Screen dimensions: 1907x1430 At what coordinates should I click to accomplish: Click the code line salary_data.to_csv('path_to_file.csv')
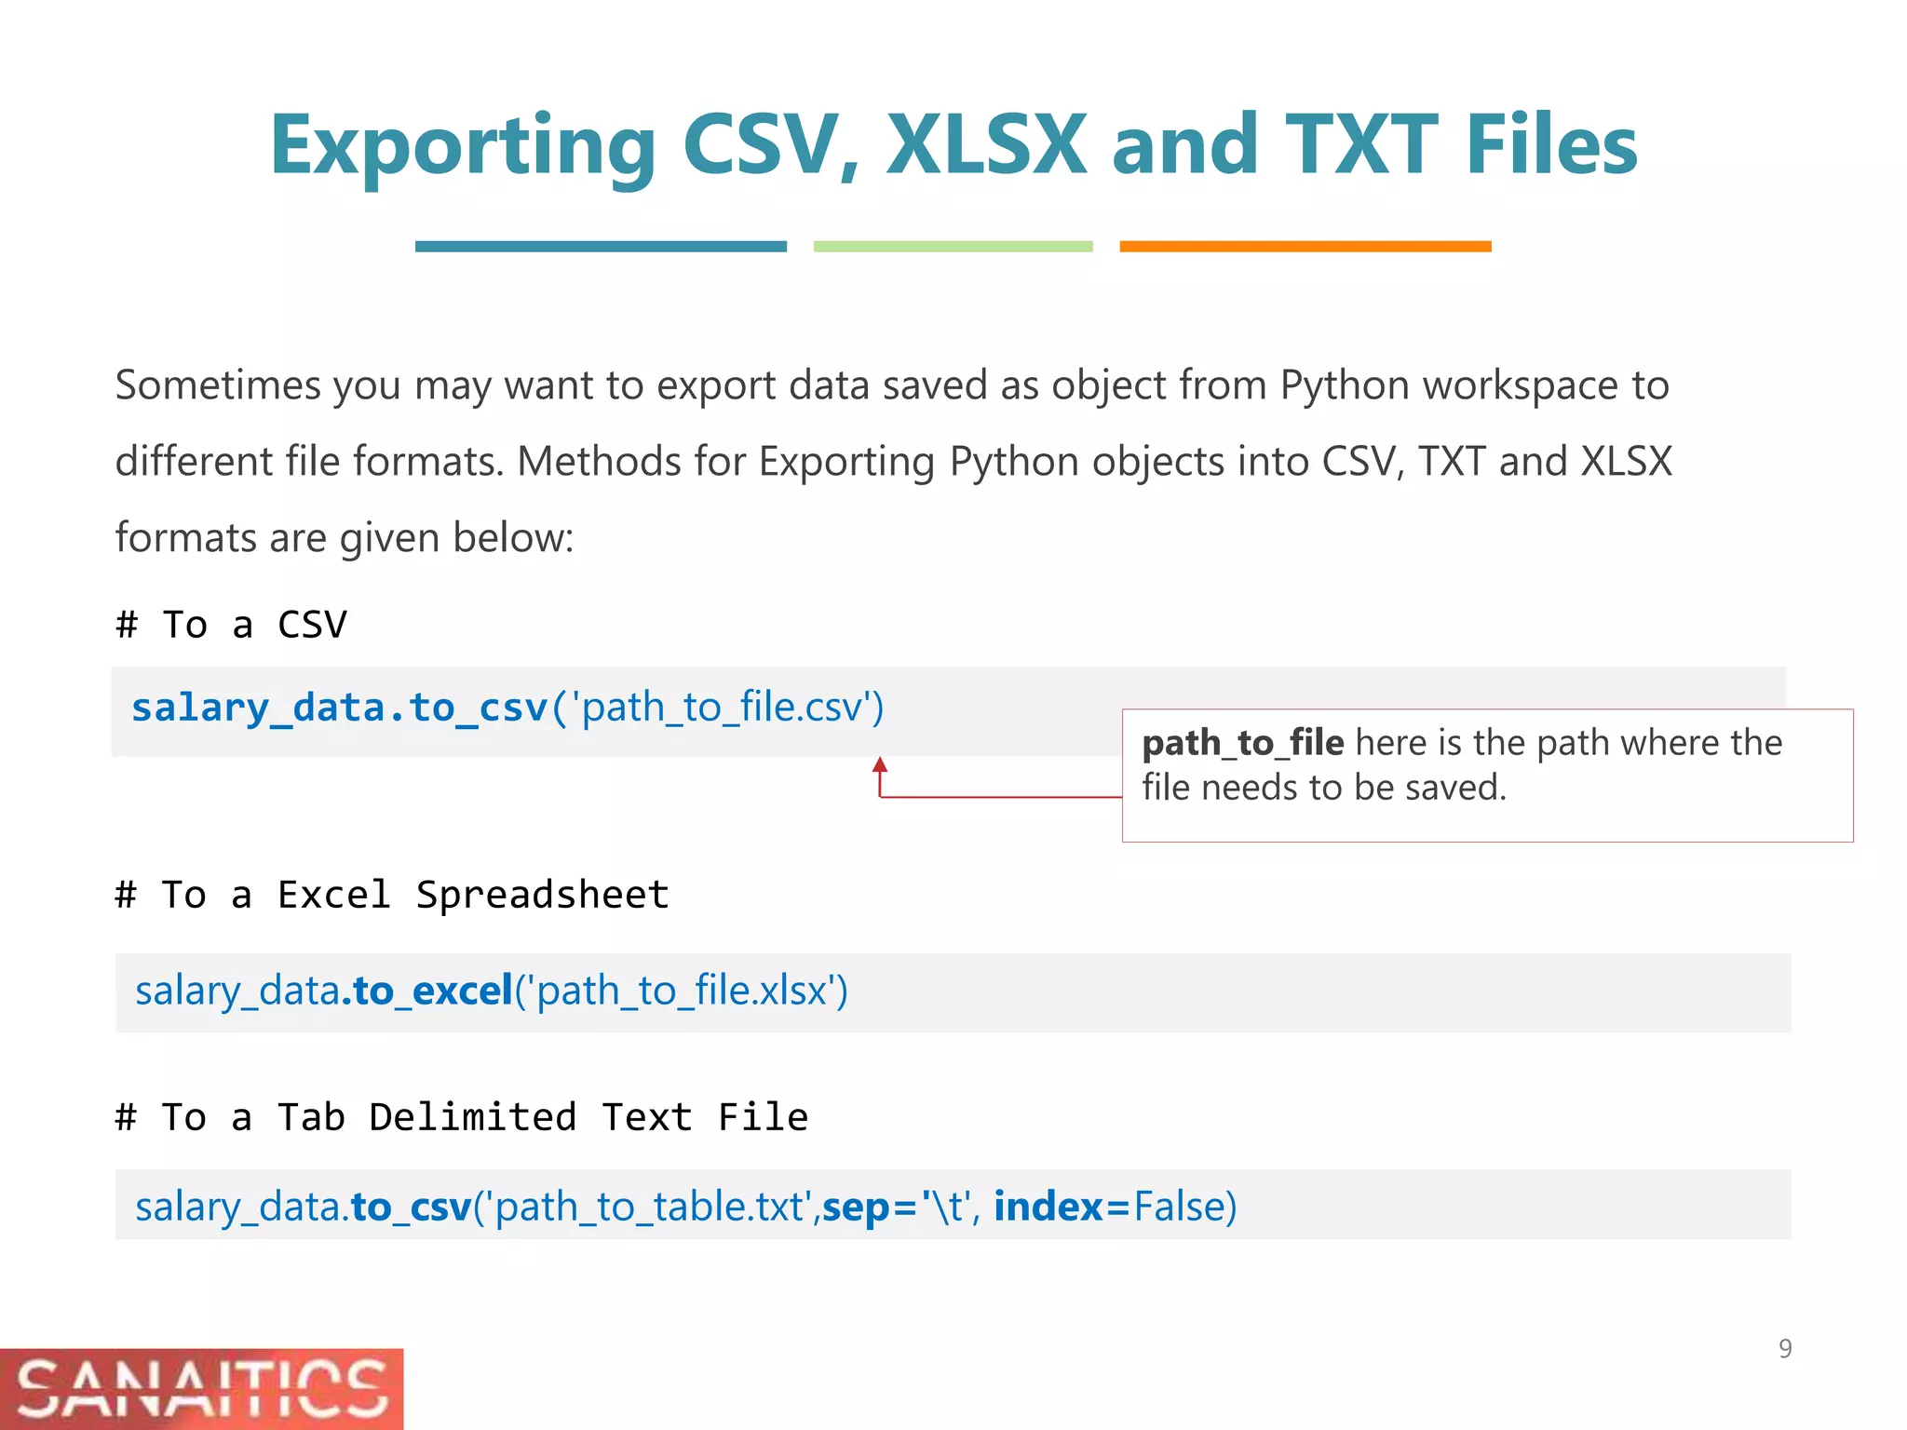pos(507,708)
